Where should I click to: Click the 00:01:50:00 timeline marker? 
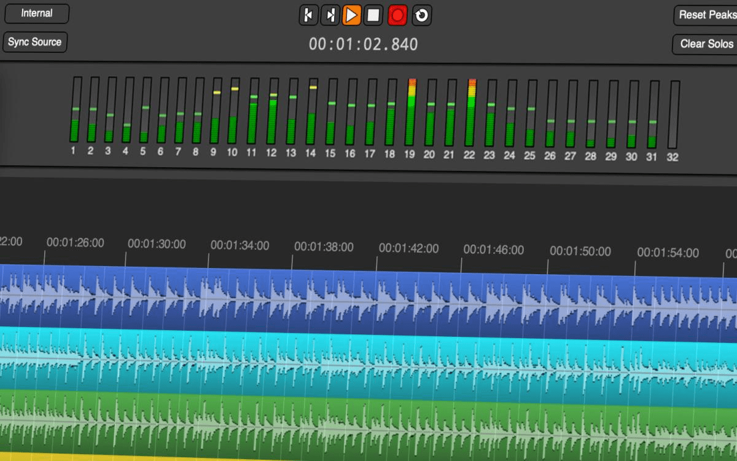[x=580, y=251]
